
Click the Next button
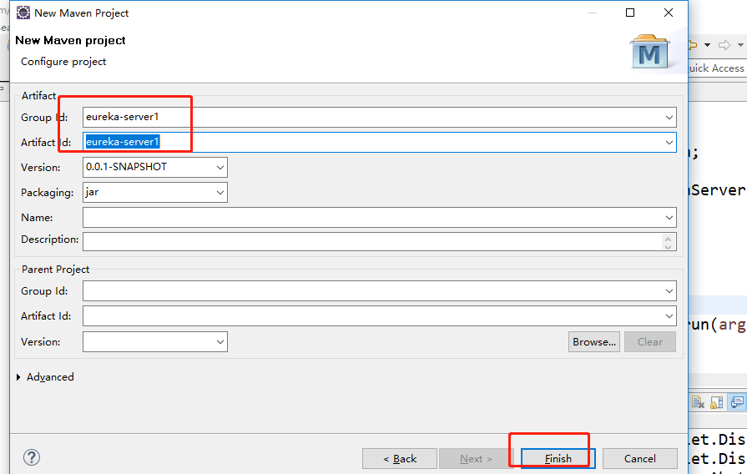[476, 458]
